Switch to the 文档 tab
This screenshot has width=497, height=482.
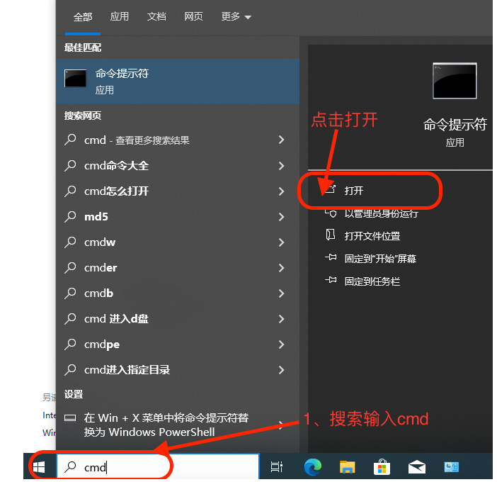click(x=156, y=16)
